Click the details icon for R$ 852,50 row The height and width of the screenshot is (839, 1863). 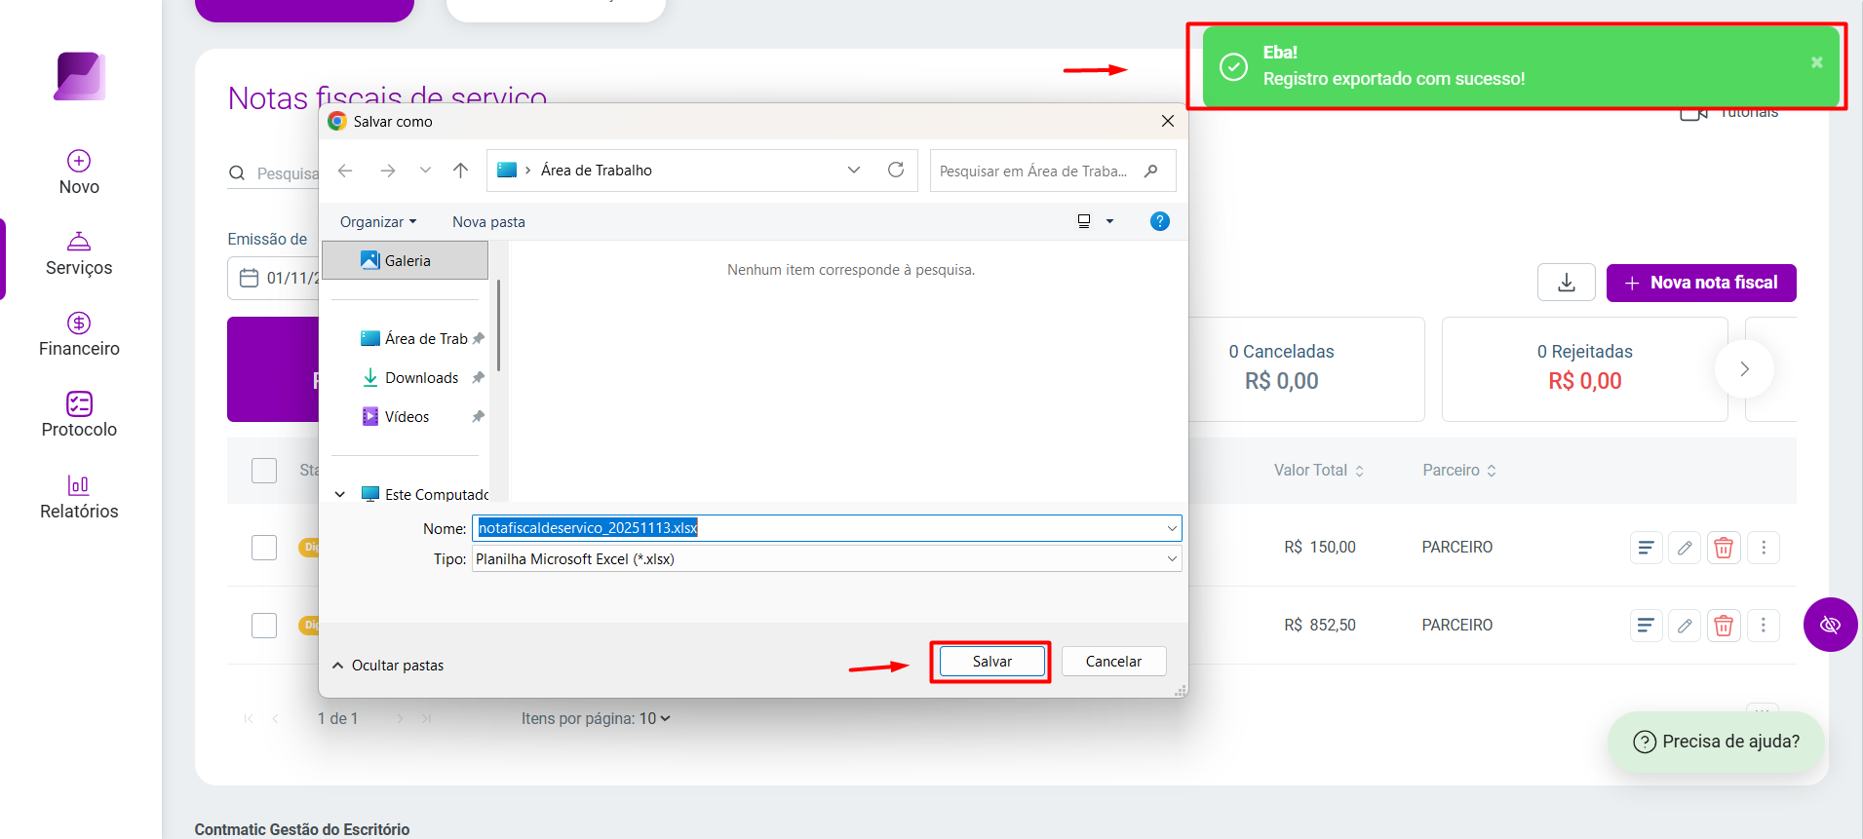(x=1646, y=626)
